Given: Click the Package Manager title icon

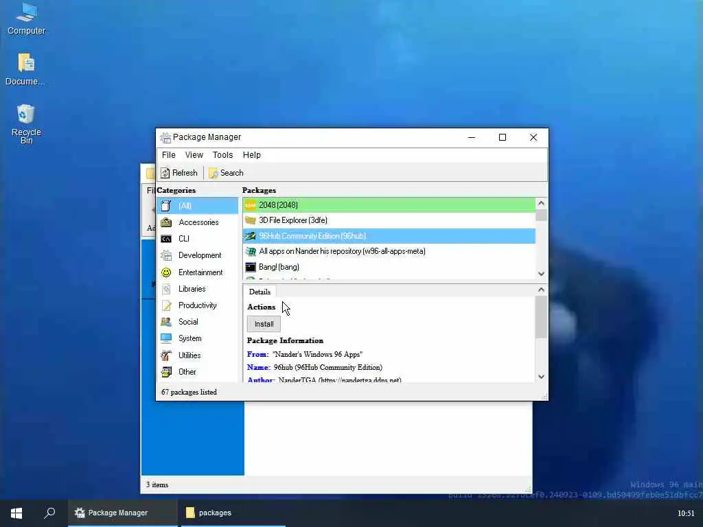Looking at the screenshot, I should (165, 137).
